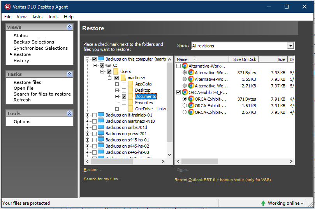Click the C: drive icon
The width and height of the screenshot is (315, 209).
click(x=108, y=65)
